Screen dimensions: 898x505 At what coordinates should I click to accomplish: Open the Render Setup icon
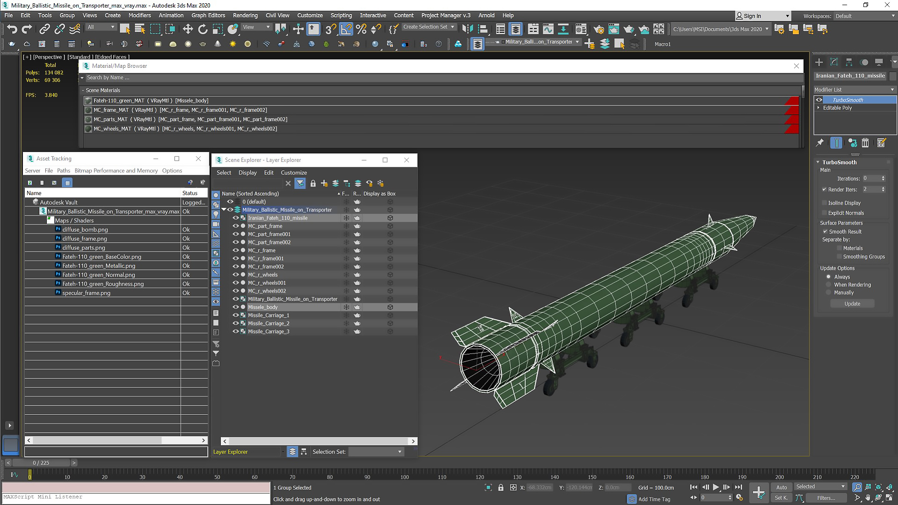pyautogui.click(x=599, y=29)
